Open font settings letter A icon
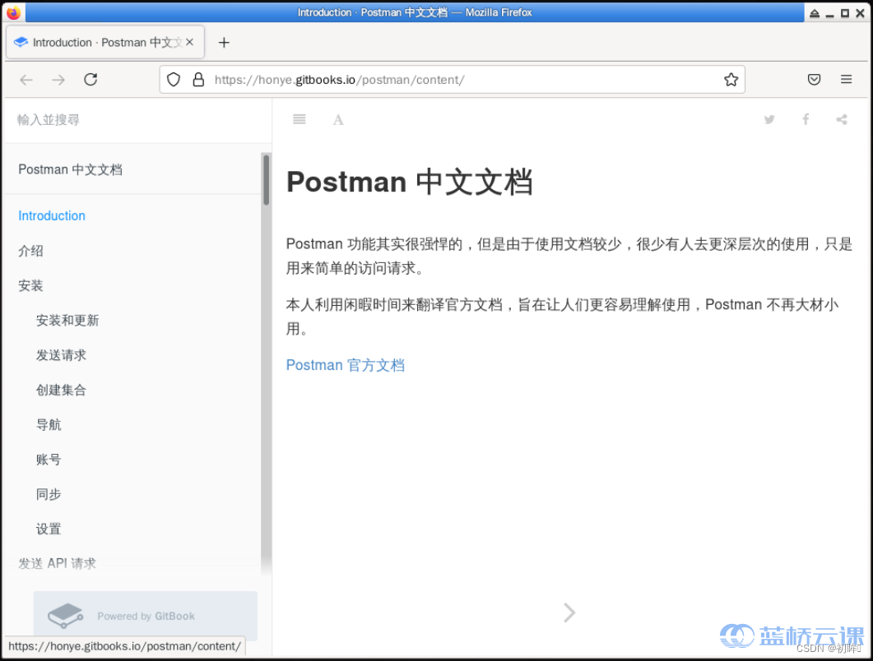This screenshot has width=873, height=661. 338,120
